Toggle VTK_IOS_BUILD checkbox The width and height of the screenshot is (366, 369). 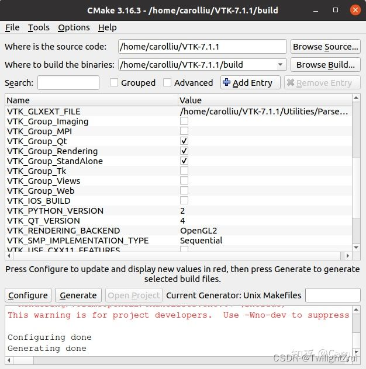[x=184, y=200]
